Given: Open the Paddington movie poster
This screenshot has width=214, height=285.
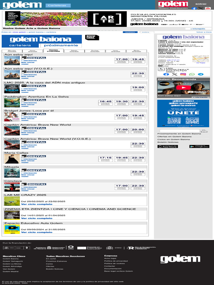Looking at the screenshot, I should [x=12, y=102].
